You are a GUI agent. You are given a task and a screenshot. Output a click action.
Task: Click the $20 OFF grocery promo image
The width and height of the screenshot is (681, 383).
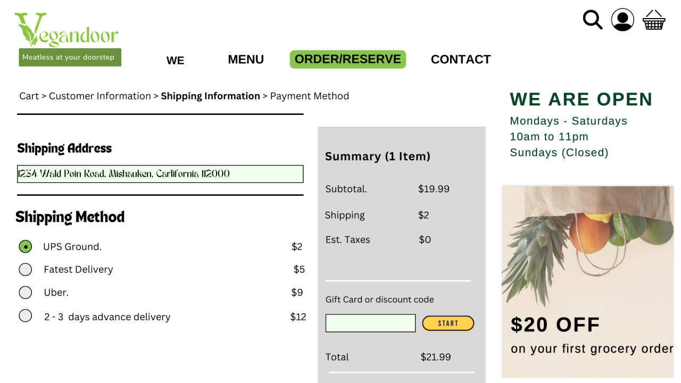587,281
